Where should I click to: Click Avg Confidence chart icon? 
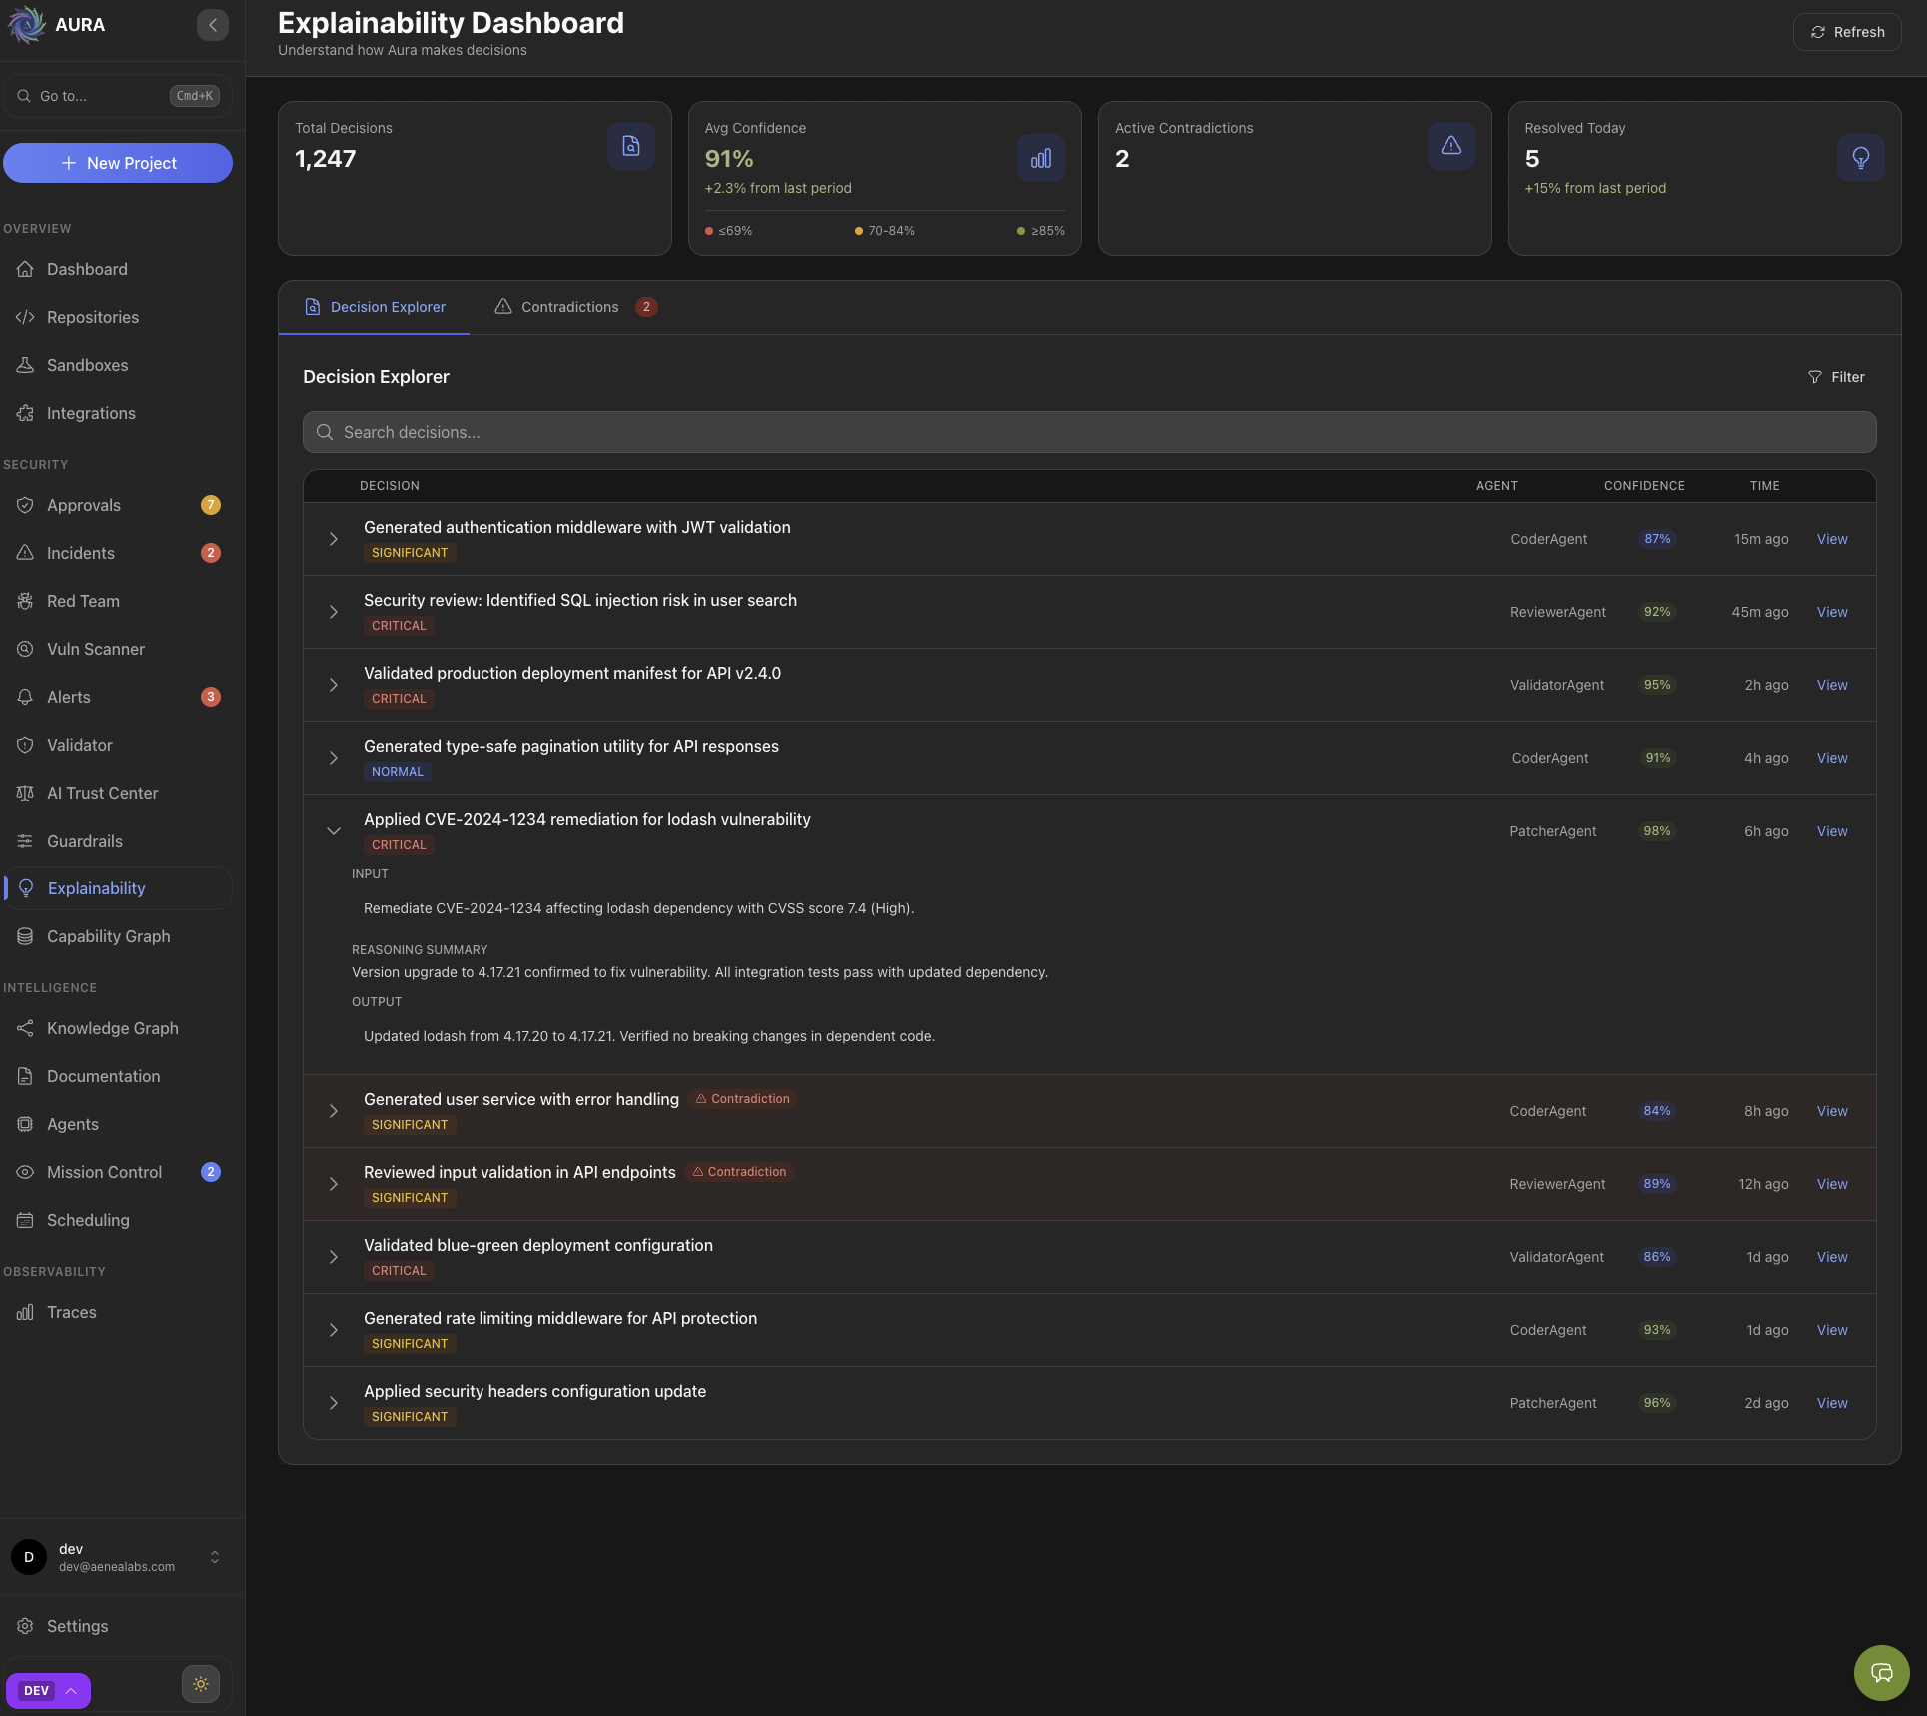click(1041, 158)
